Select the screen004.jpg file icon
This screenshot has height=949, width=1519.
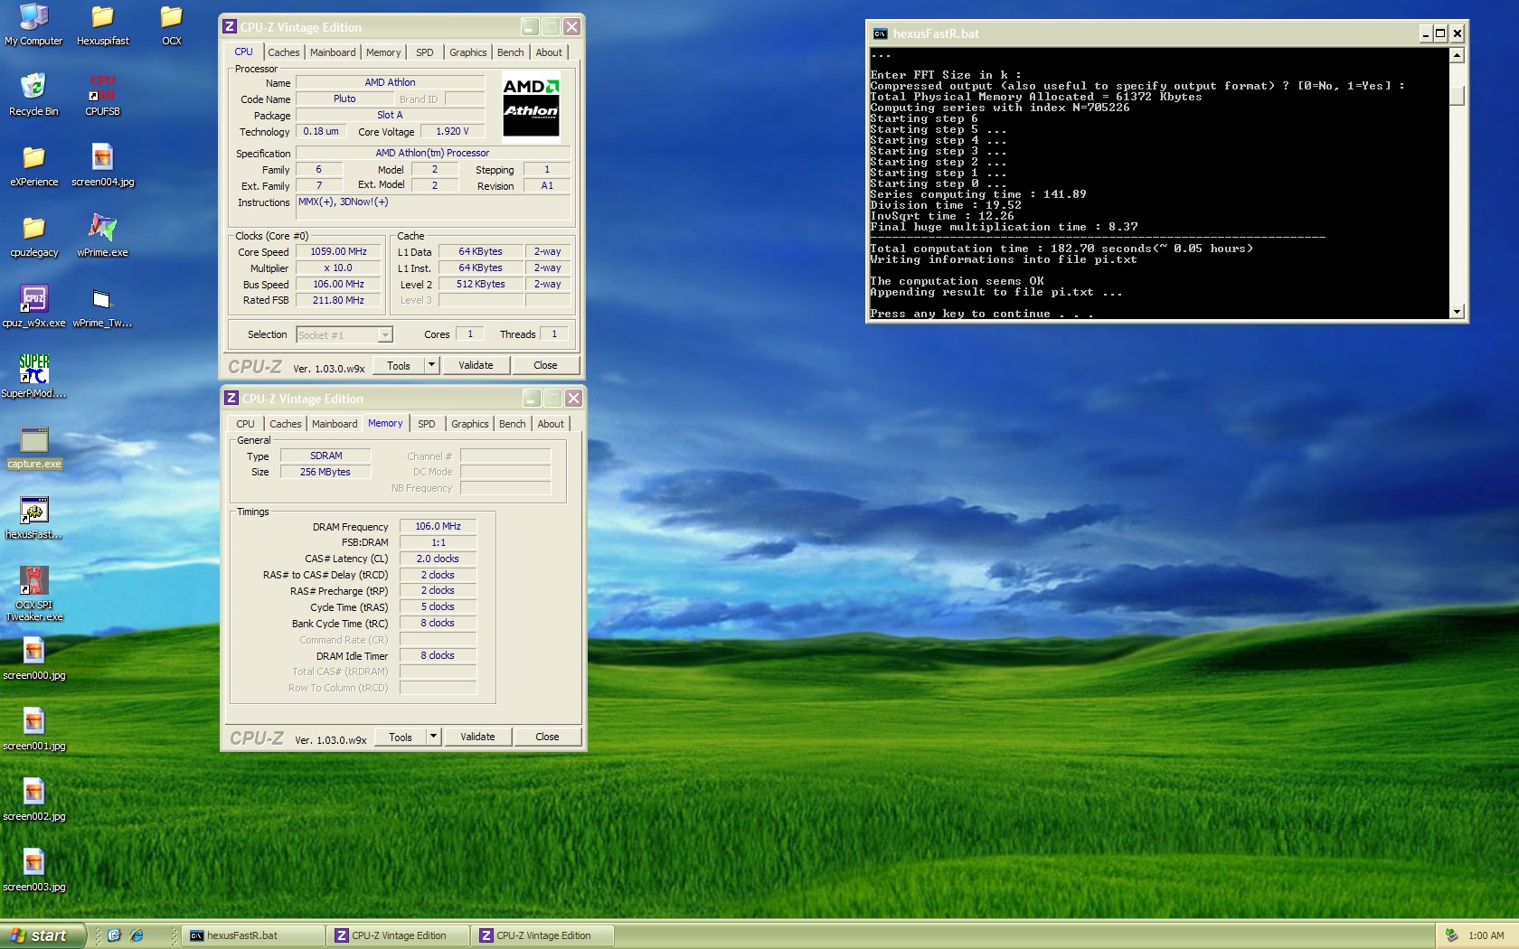[102, 166]
